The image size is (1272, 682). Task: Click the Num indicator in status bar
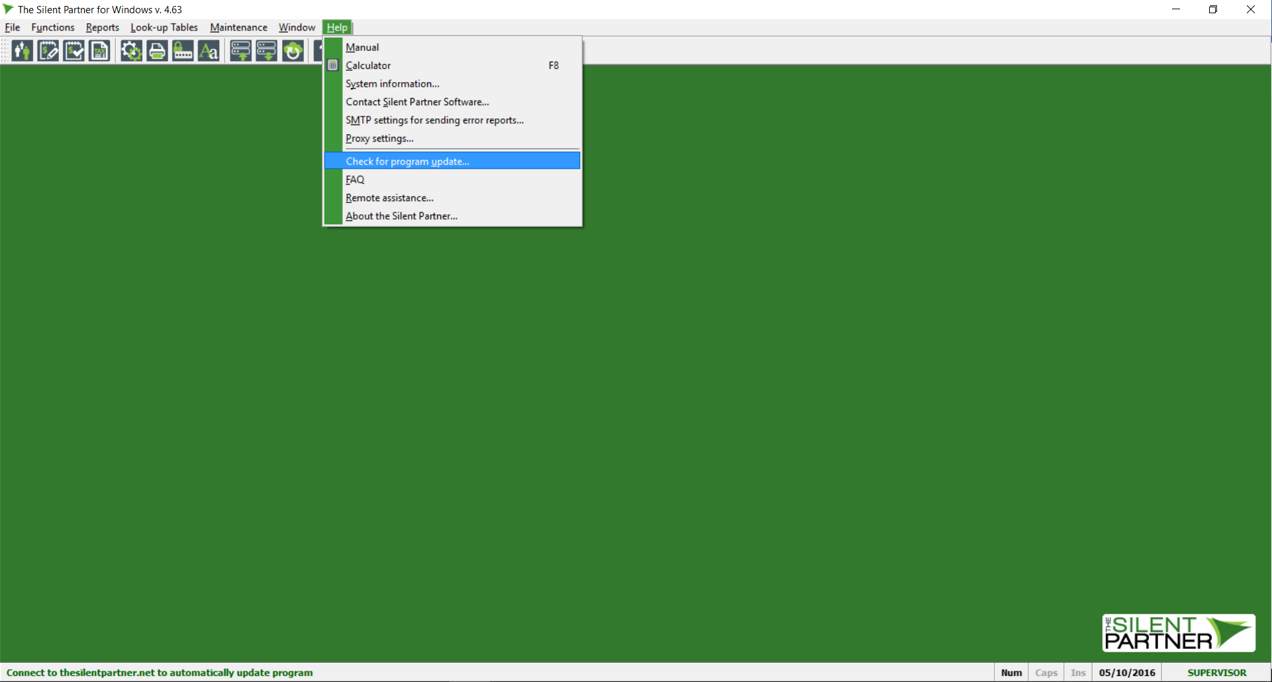1011,673
